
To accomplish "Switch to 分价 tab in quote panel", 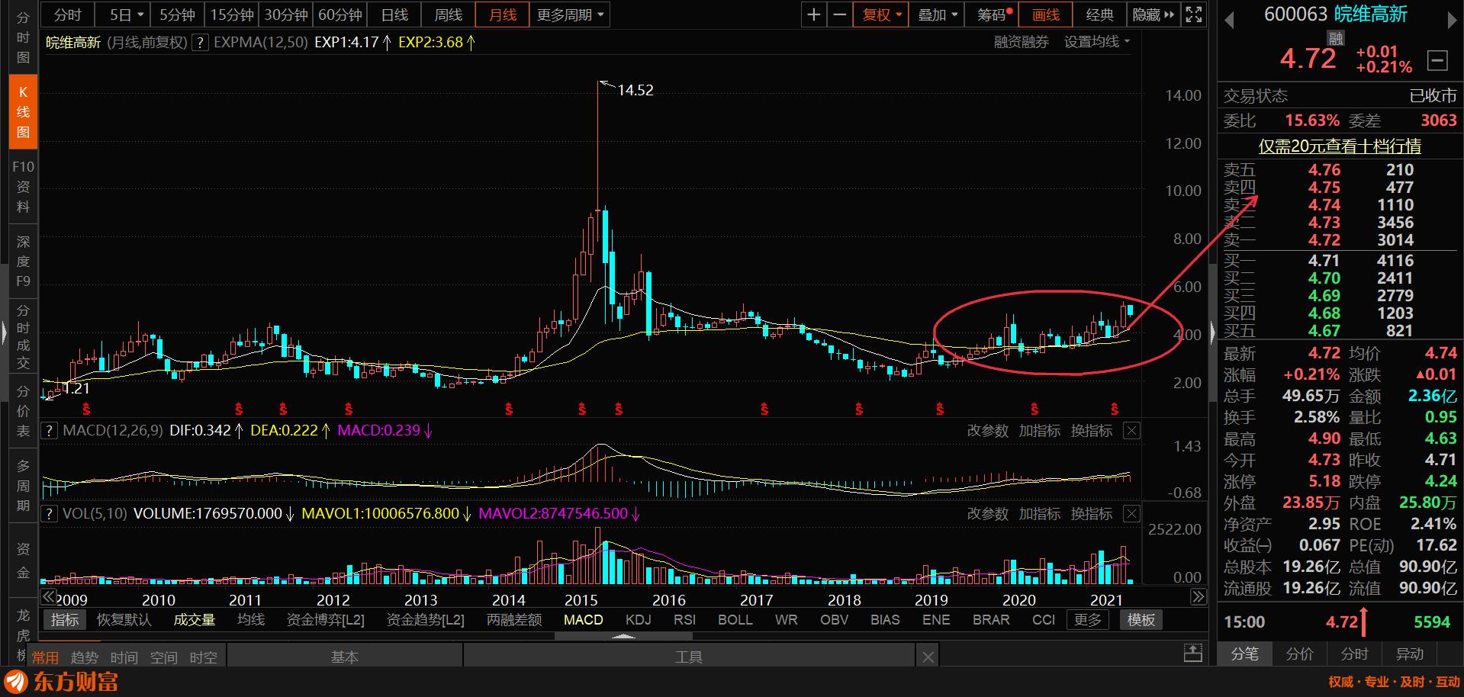I will click(1300, 654).
